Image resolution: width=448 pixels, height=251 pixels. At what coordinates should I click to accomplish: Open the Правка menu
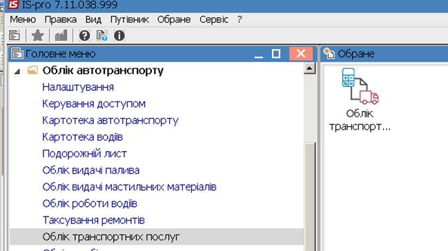[61, 19]
